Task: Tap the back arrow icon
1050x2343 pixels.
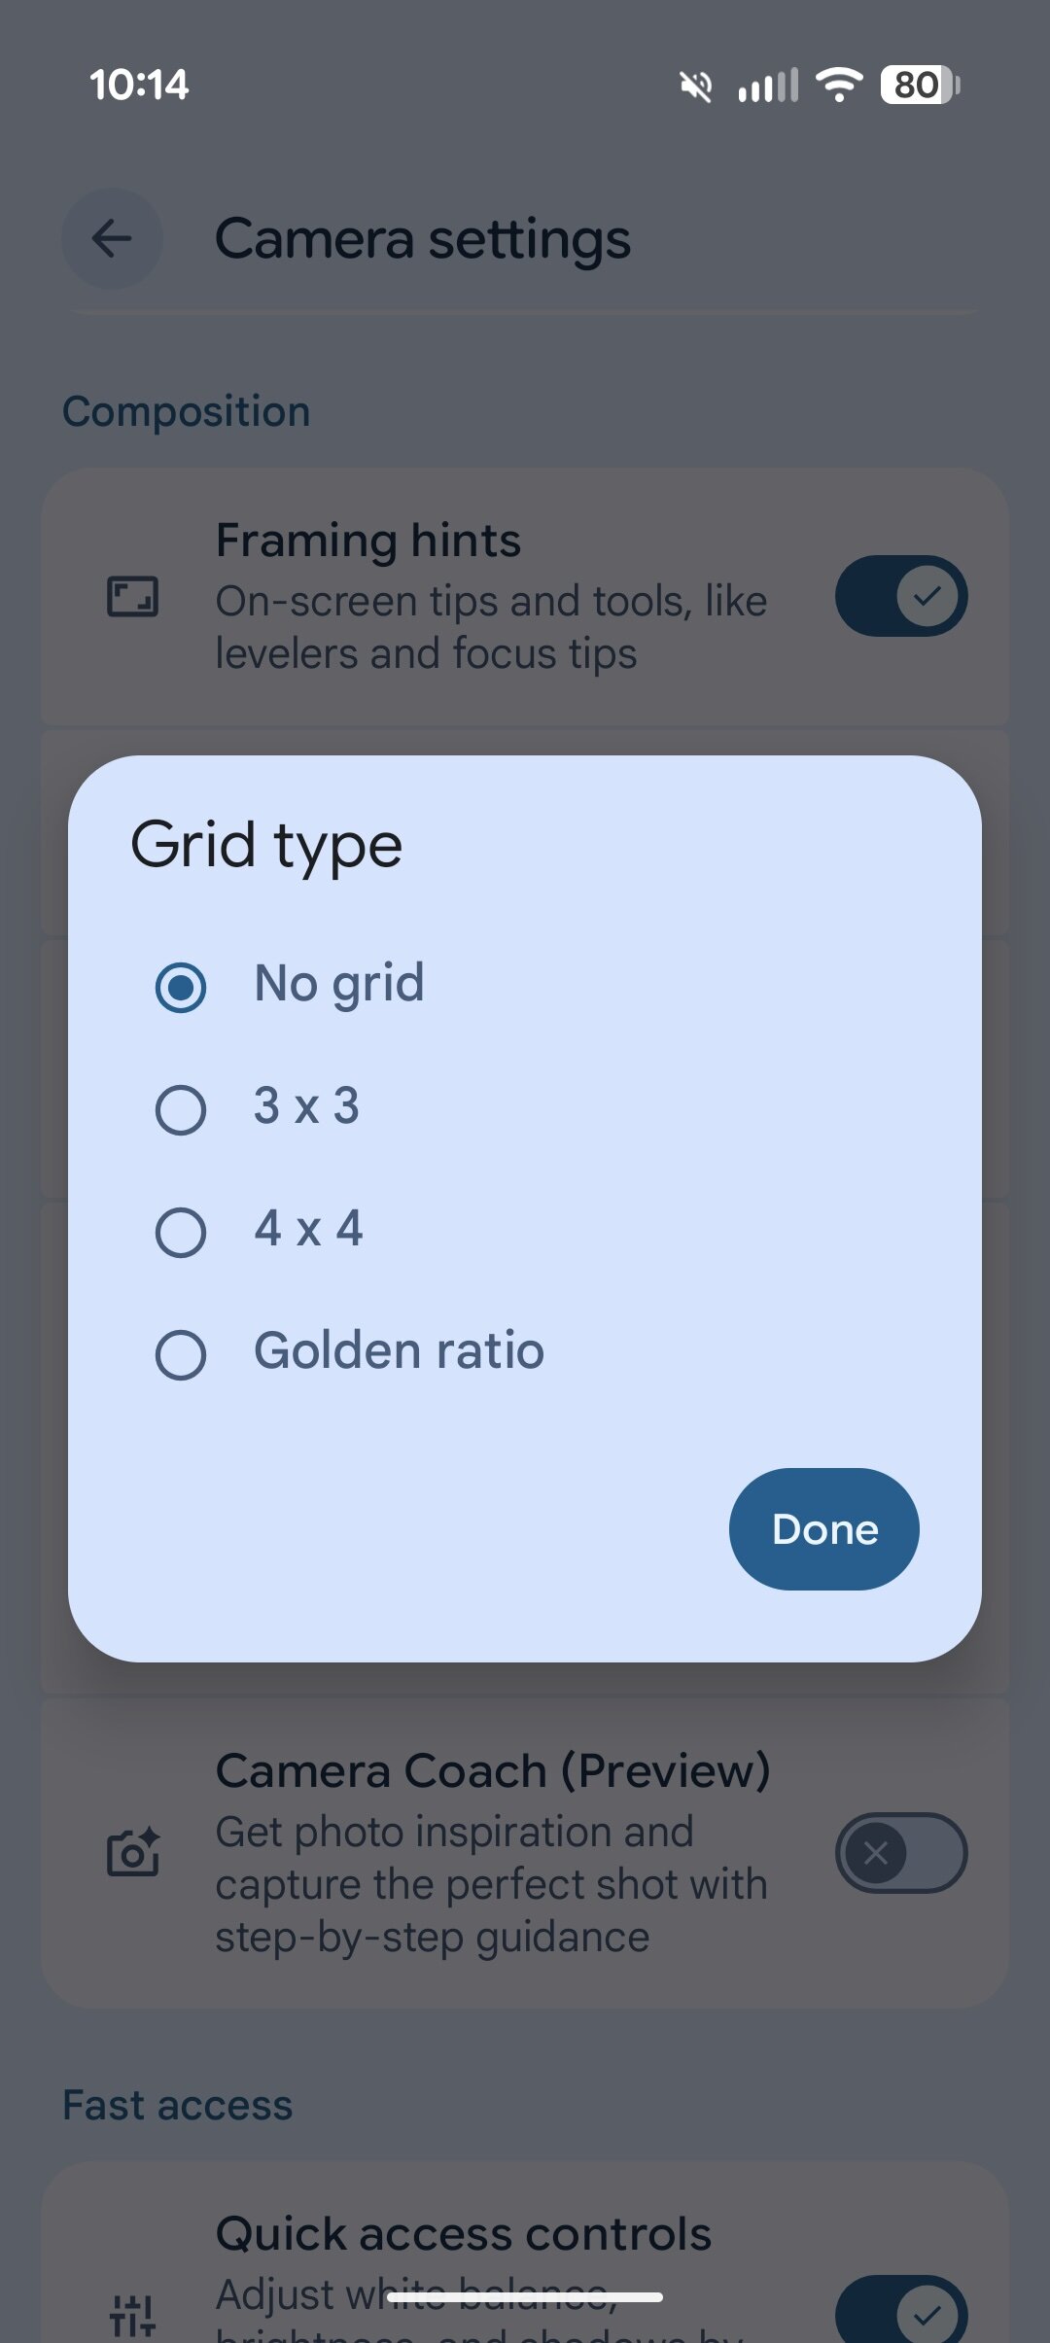Action: (x=112, y=238)
